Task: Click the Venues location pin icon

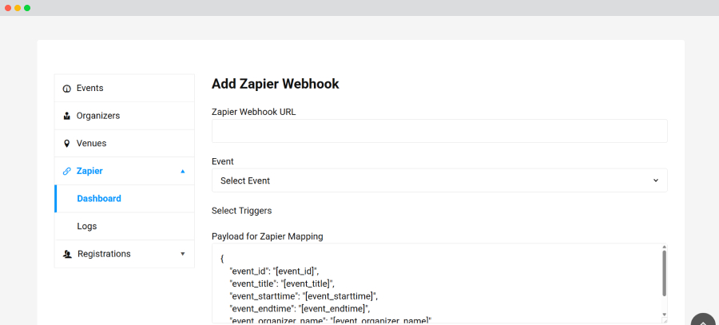Action: coord(66,144)
